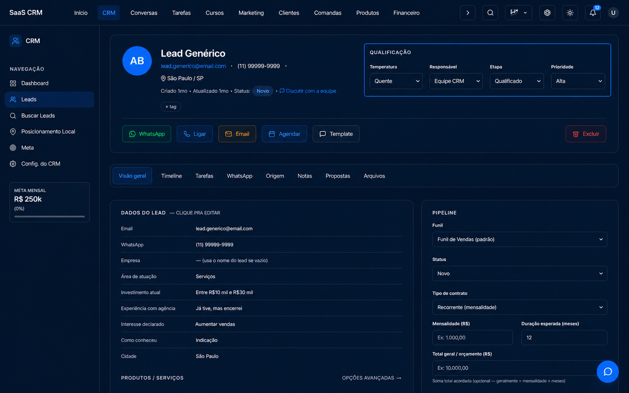Click the WhatsApp logo icon in the action button

(x=132, y=134)
